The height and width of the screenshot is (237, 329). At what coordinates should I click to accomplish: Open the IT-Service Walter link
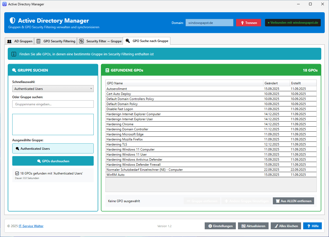coord(31,226)
